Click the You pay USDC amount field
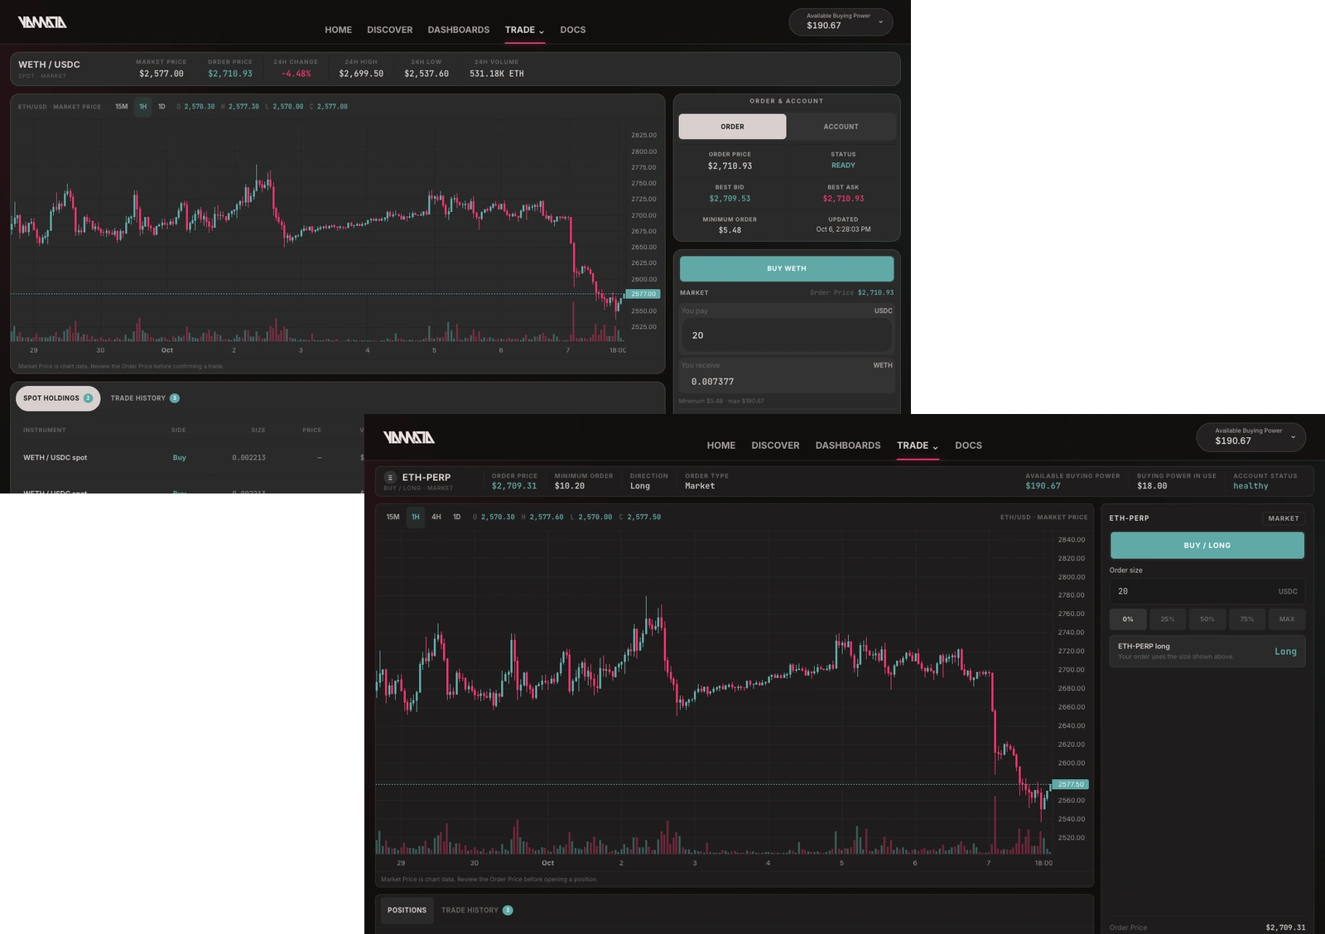The height and width of the screenshot is (934, 1325). click(787, 335)
